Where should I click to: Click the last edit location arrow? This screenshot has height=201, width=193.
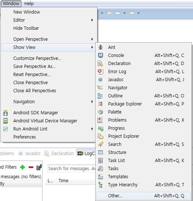(x=109, y=13)
